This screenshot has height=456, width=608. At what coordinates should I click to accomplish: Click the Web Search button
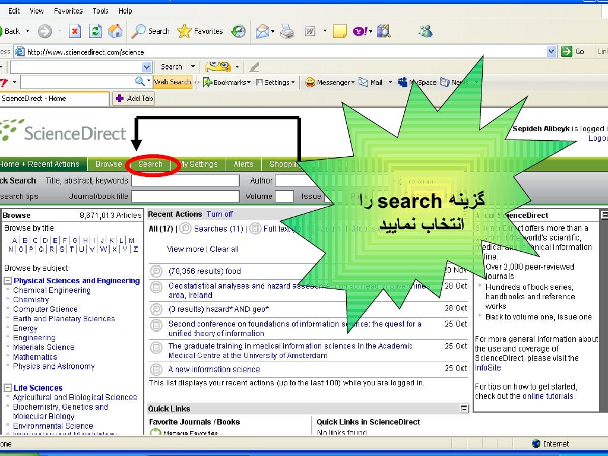173,82
